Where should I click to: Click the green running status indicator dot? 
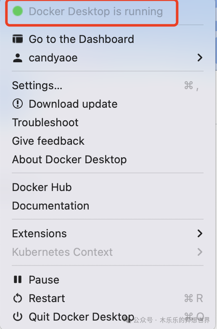[18, 11]
